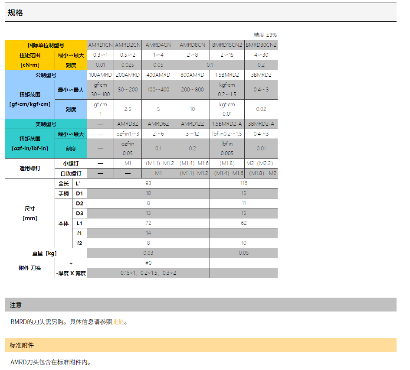Image resolution: width=410 pixels, height=370 pixels.
Task: Click the 附件 刀头 row header
Action: [x=30, y=268]
